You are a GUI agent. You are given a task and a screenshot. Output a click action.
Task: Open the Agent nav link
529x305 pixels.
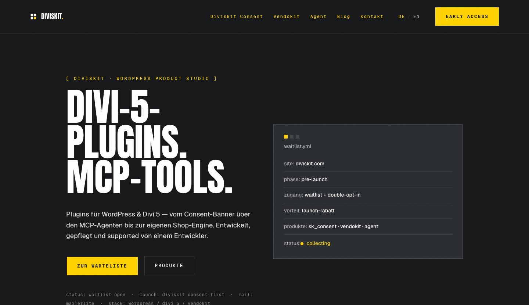(x=318, y=17)
